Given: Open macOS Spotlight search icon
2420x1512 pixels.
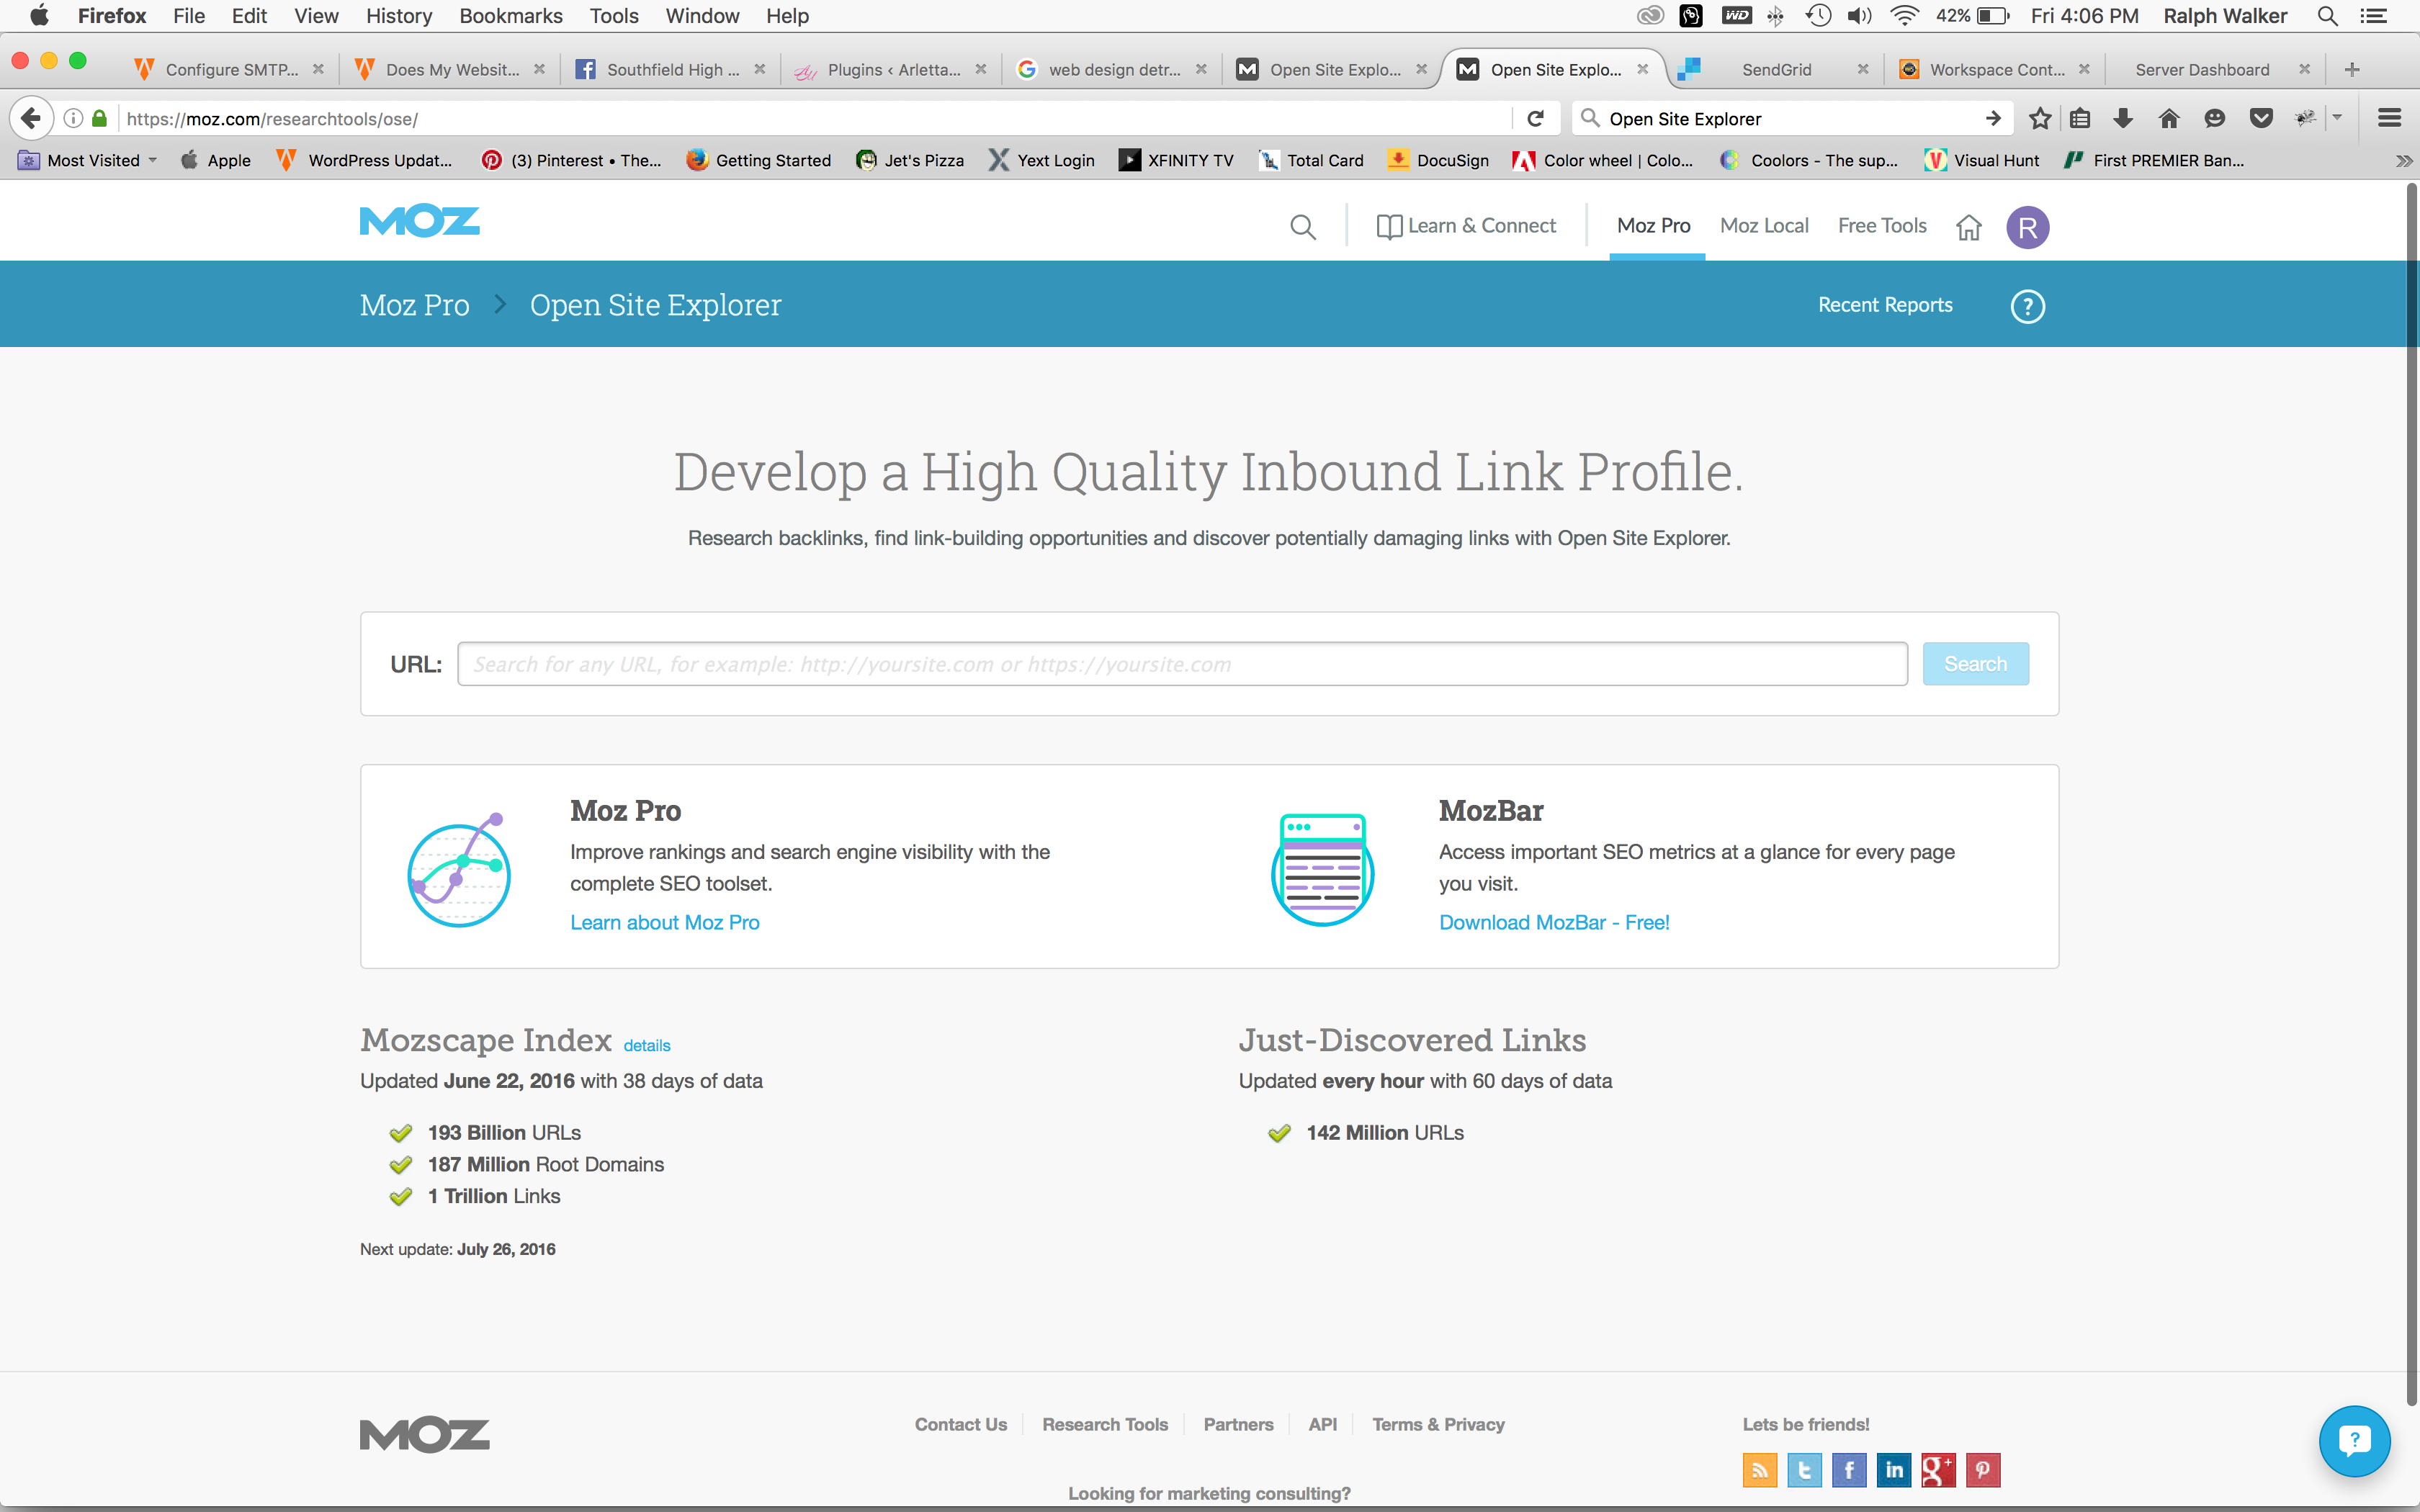Looking at the screenshot, I should (2327, 16).
